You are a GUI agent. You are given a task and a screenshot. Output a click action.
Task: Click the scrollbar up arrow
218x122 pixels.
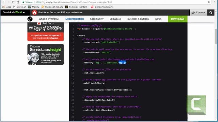coord(216,11)
